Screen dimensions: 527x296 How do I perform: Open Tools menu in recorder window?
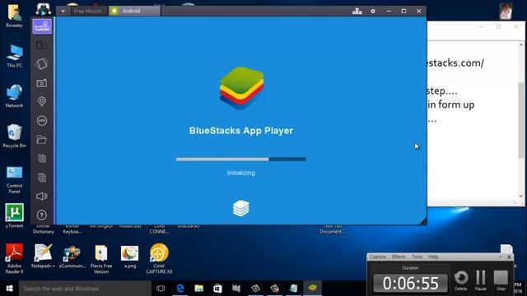click(417, 257)
